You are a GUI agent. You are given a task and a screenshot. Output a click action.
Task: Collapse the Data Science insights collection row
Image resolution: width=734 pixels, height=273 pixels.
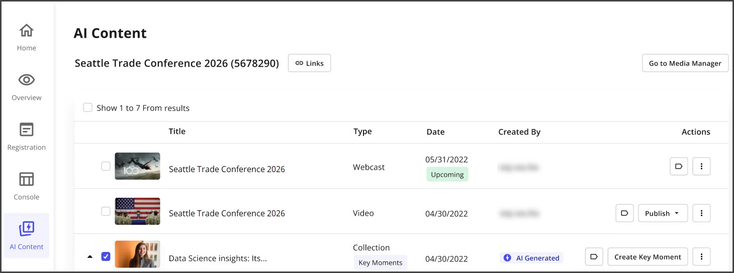pos(90,256)
